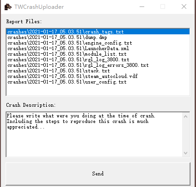This screenshot has width=196, height=187.
Task: Select engine_config.txt in the file list
Action: 98,43
